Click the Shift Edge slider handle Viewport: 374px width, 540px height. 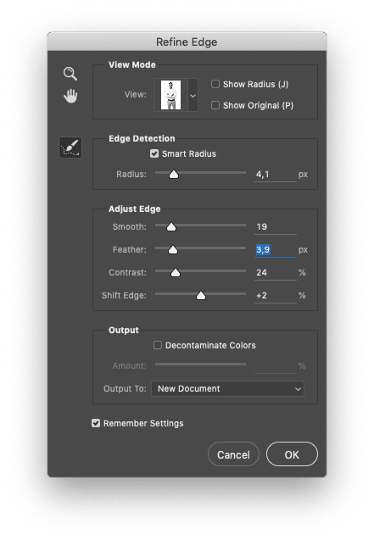pyautogui.click(x=201, y=296)
